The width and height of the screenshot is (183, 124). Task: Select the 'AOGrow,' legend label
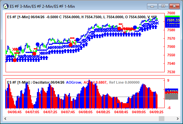click(x=74, y=82)
